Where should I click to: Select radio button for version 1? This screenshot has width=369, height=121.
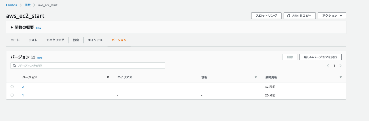click(12, 95)
